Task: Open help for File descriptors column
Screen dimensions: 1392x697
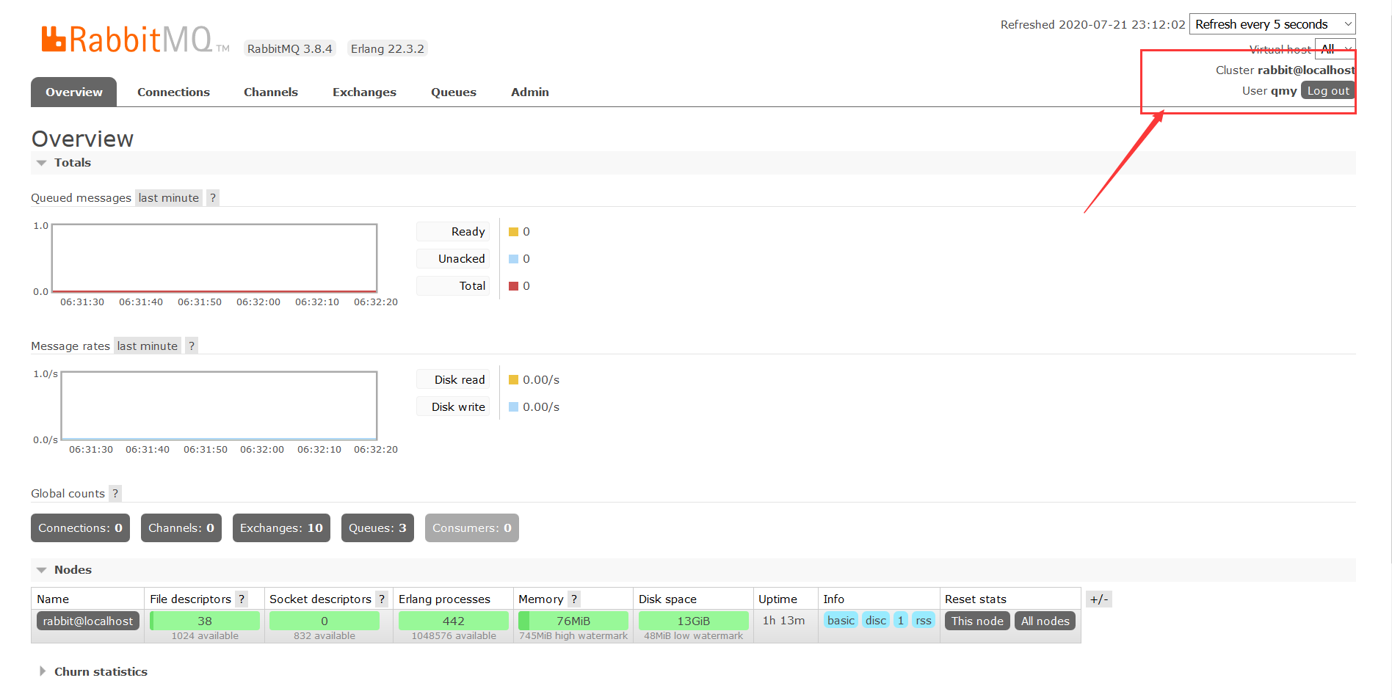Action: pyautogui.click(x=242, y=599)
